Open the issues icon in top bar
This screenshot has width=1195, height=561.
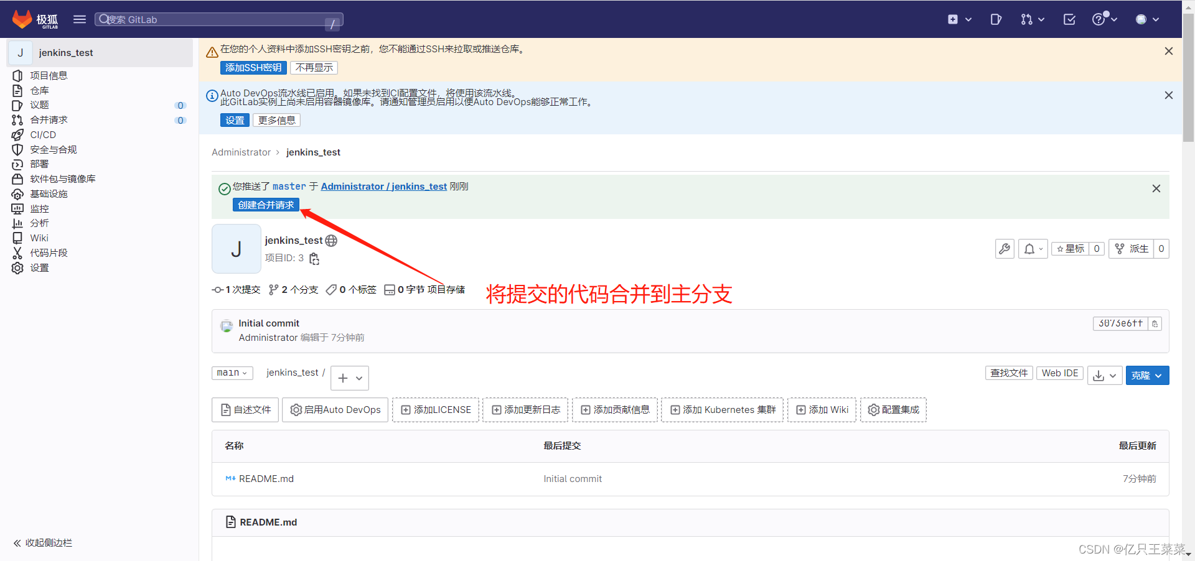[x=996, y=19]
